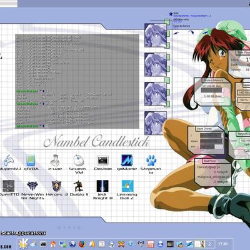The height and width of the screenshot is (250, 250).
Task: Click the 17:41 taskbar clock
Action: [222, 244]
